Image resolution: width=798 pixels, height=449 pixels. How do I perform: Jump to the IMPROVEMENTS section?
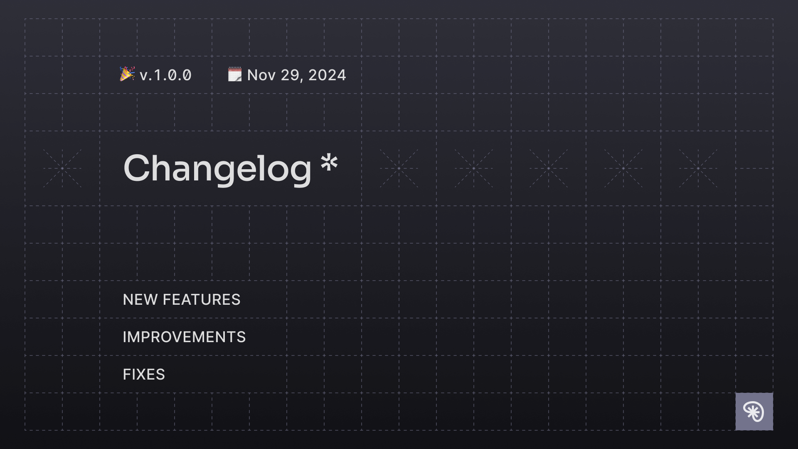click(184, 337)
